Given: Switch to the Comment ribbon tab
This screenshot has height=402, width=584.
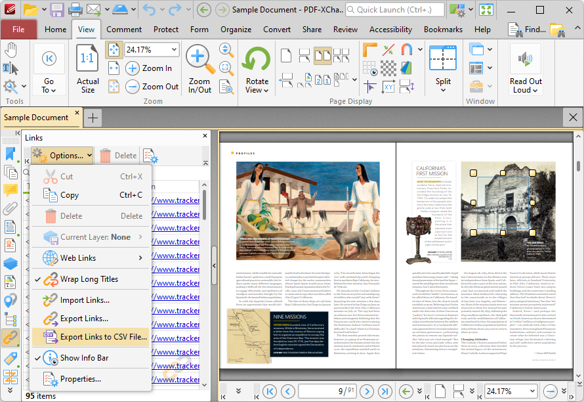Looking at the screenshot, I should [x=124, y=30].
